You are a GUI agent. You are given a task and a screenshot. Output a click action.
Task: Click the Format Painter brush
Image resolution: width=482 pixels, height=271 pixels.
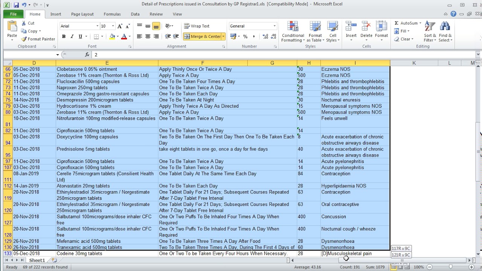tap(24, 39)
